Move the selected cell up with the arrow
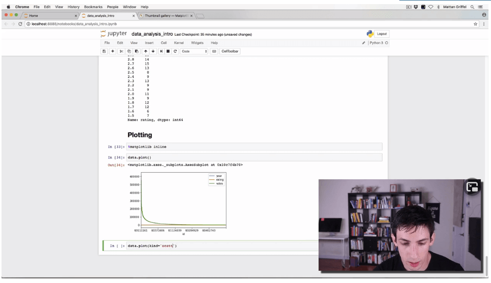 tap(145, 52)
